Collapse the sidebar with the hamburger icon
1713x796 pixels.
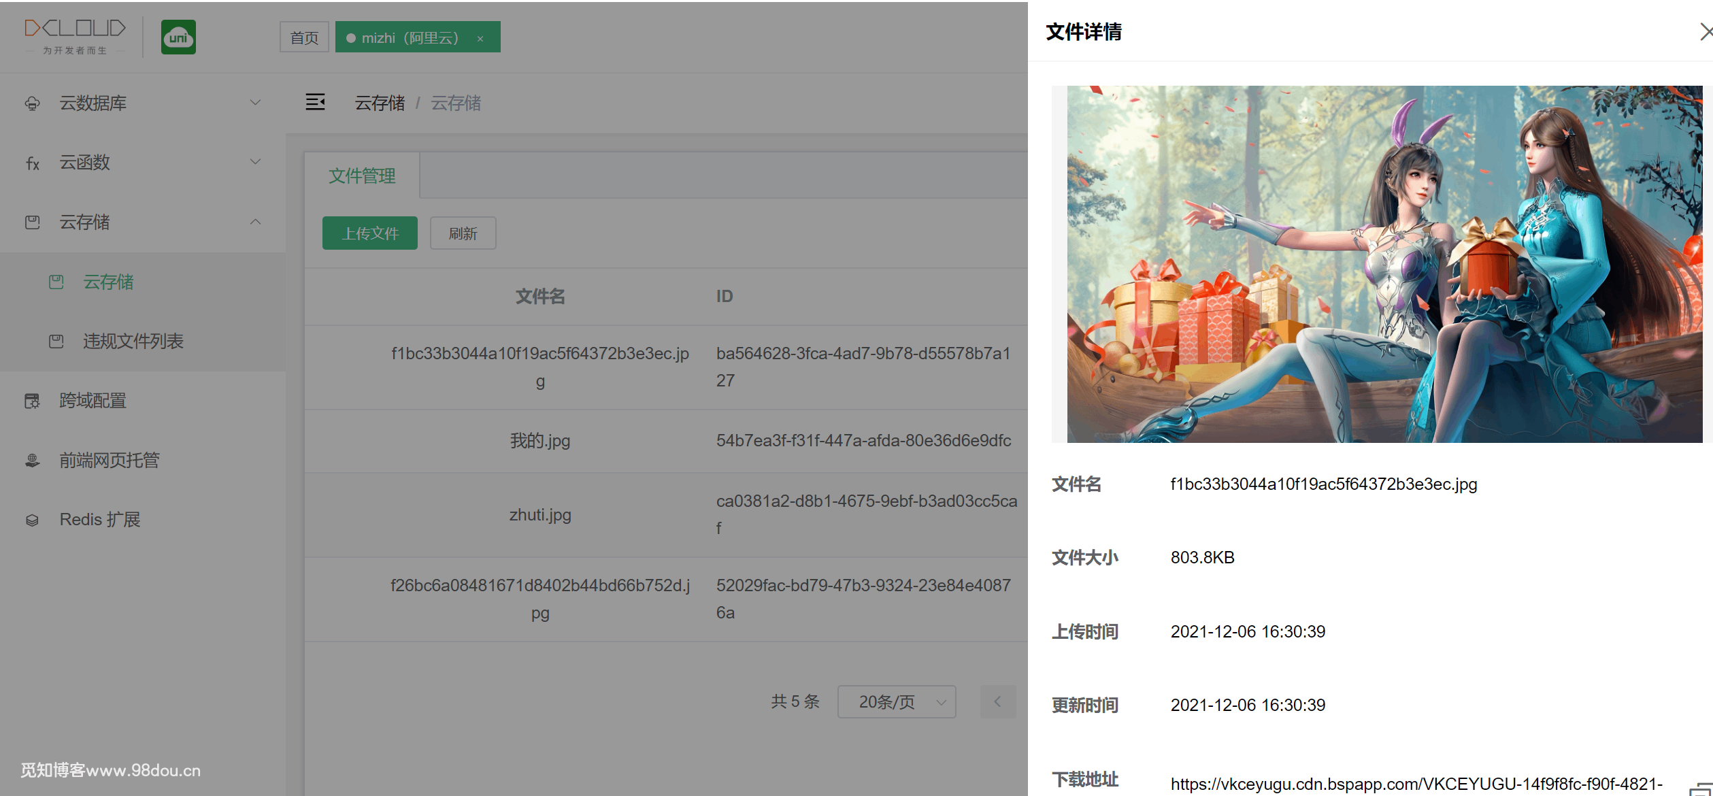point(315,102)
